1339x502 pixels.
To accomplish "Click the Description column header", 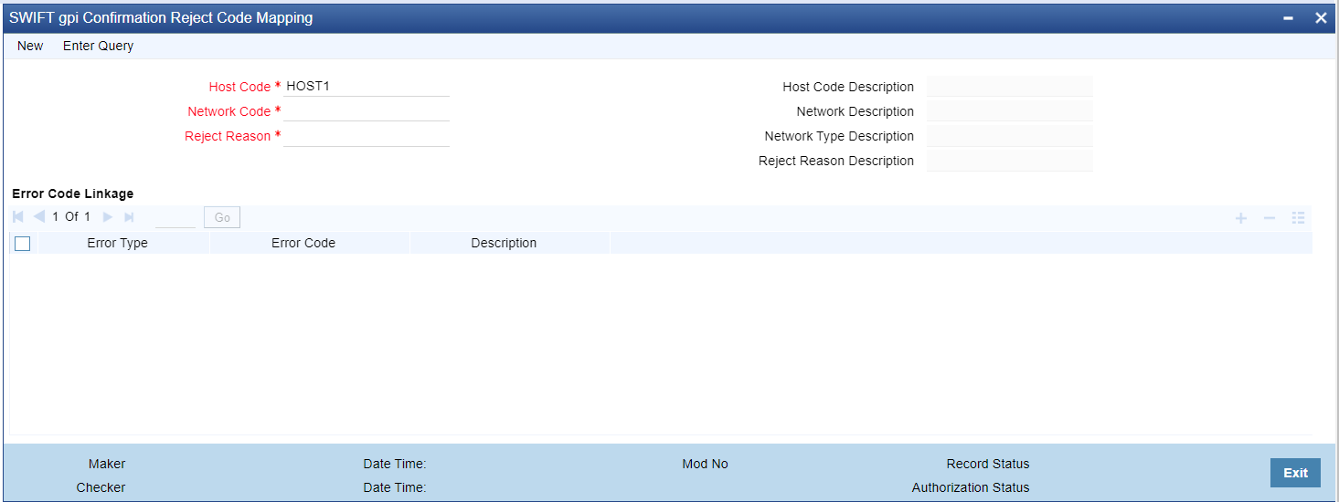I will coord(504,244).
